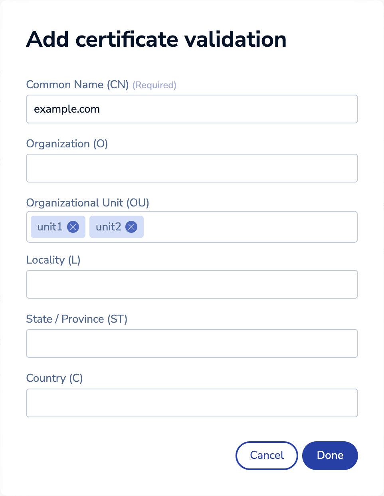This screenshot has height=496, width=384.
Task: Select the State / Province input field
Action: point(192,343)
